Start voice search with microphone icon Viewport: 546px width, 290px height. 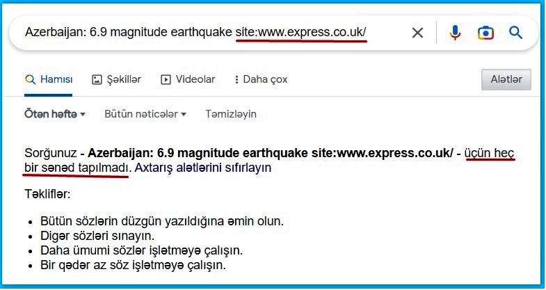[x=455, y=33]
